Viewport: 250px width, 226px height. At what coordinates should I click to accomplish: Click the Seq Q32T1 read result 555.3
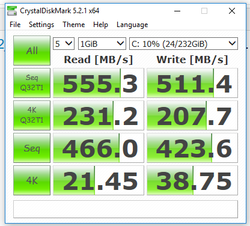click(99, 83)
